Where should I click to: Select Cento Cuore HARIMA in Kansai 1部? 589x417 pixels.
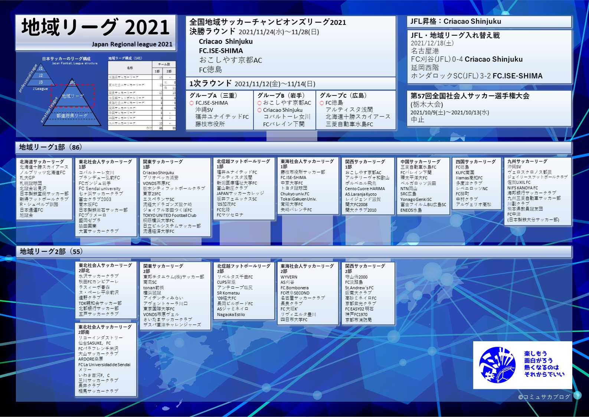tap(365, 189)
